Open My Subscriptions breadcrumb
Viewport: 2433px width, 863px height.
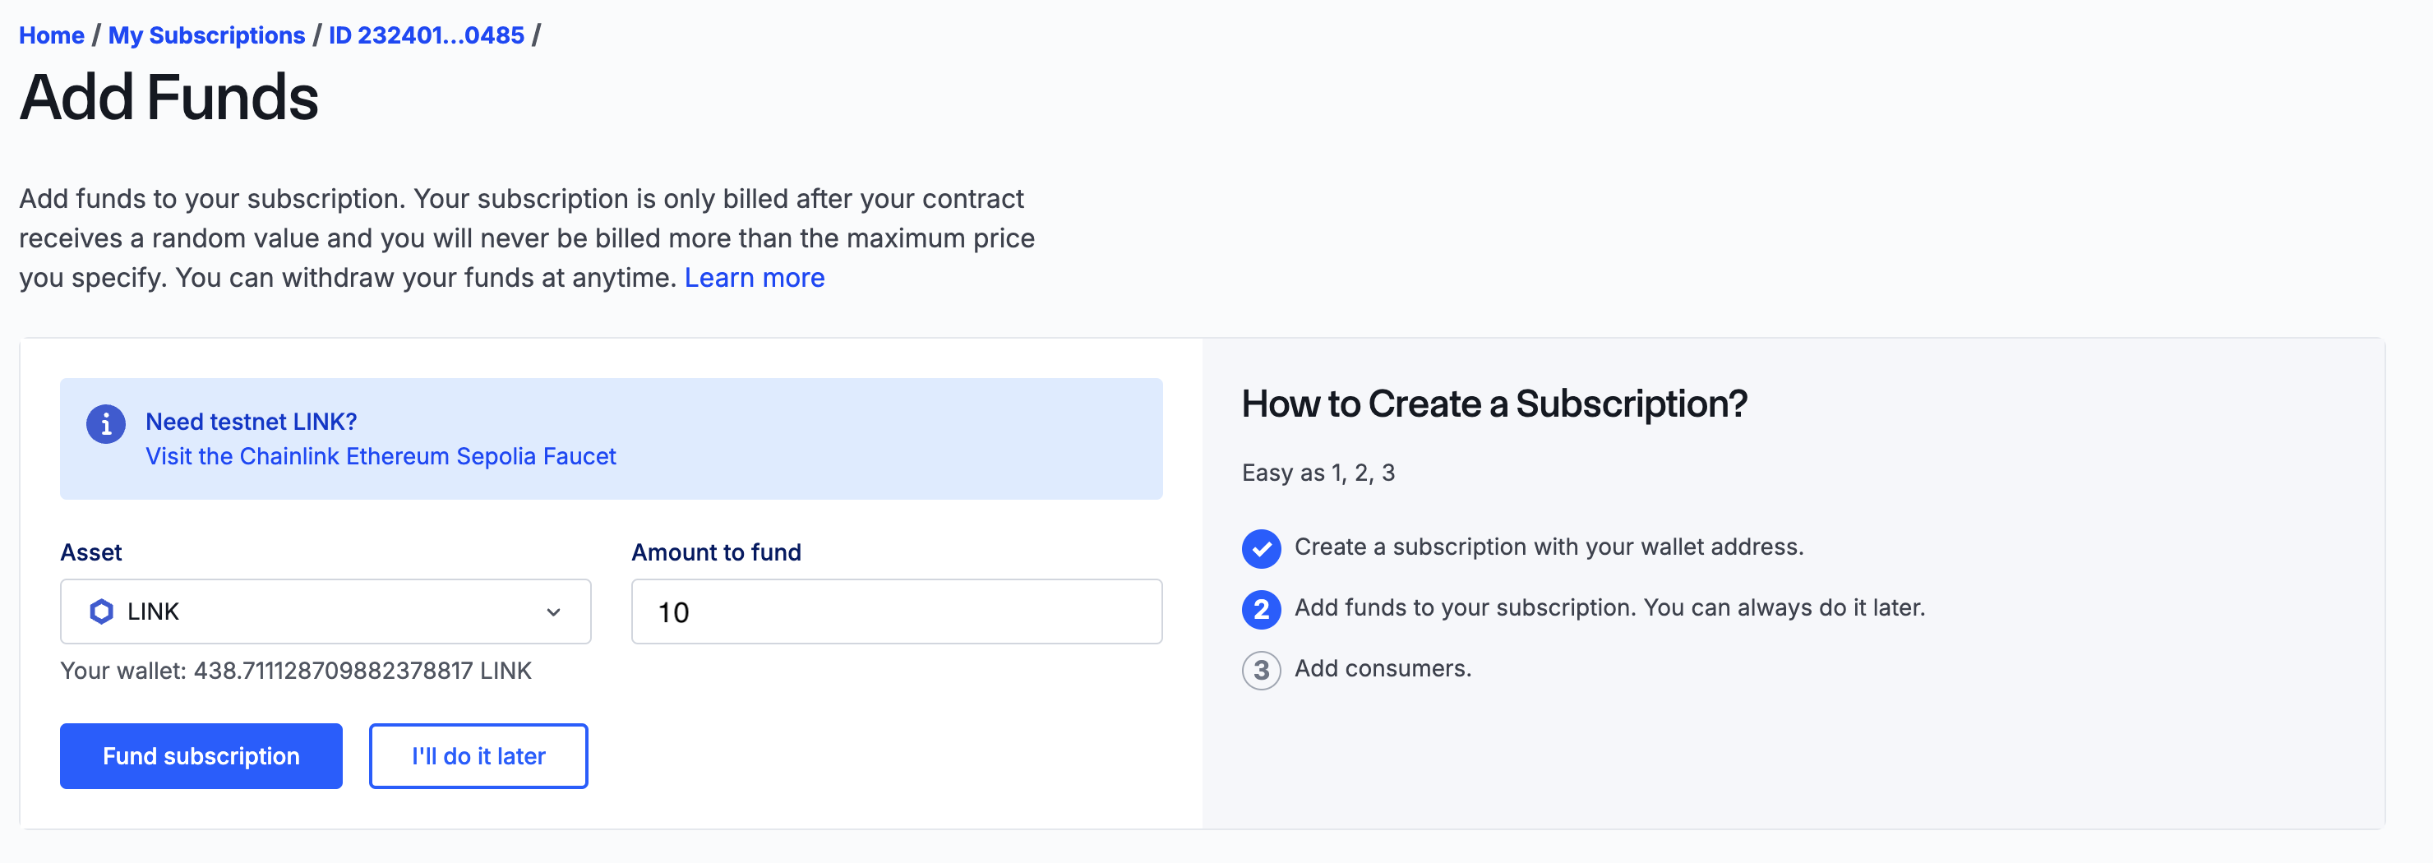click(205, 35)
